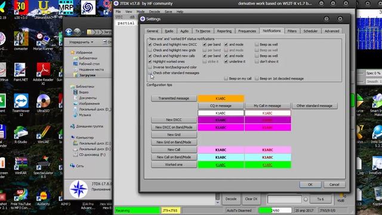This screenshot has height=215, width=382.
Task: Click the Explorer back arrow button
Action: [69, 32]
